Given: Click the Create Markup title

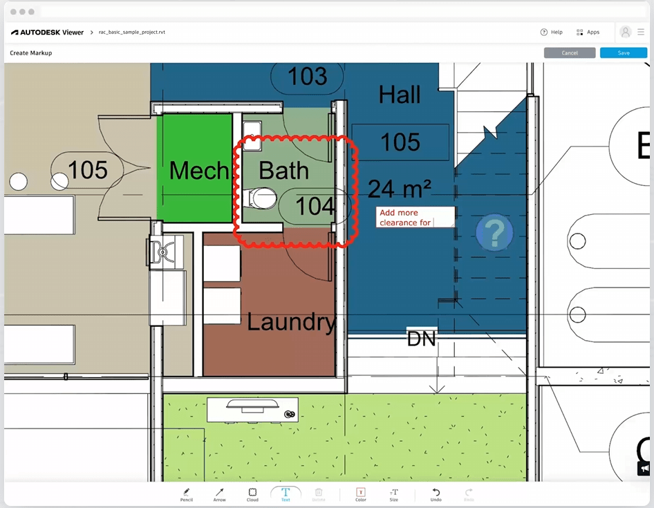Looking at the screenshot, I should (x=31, y=53).
